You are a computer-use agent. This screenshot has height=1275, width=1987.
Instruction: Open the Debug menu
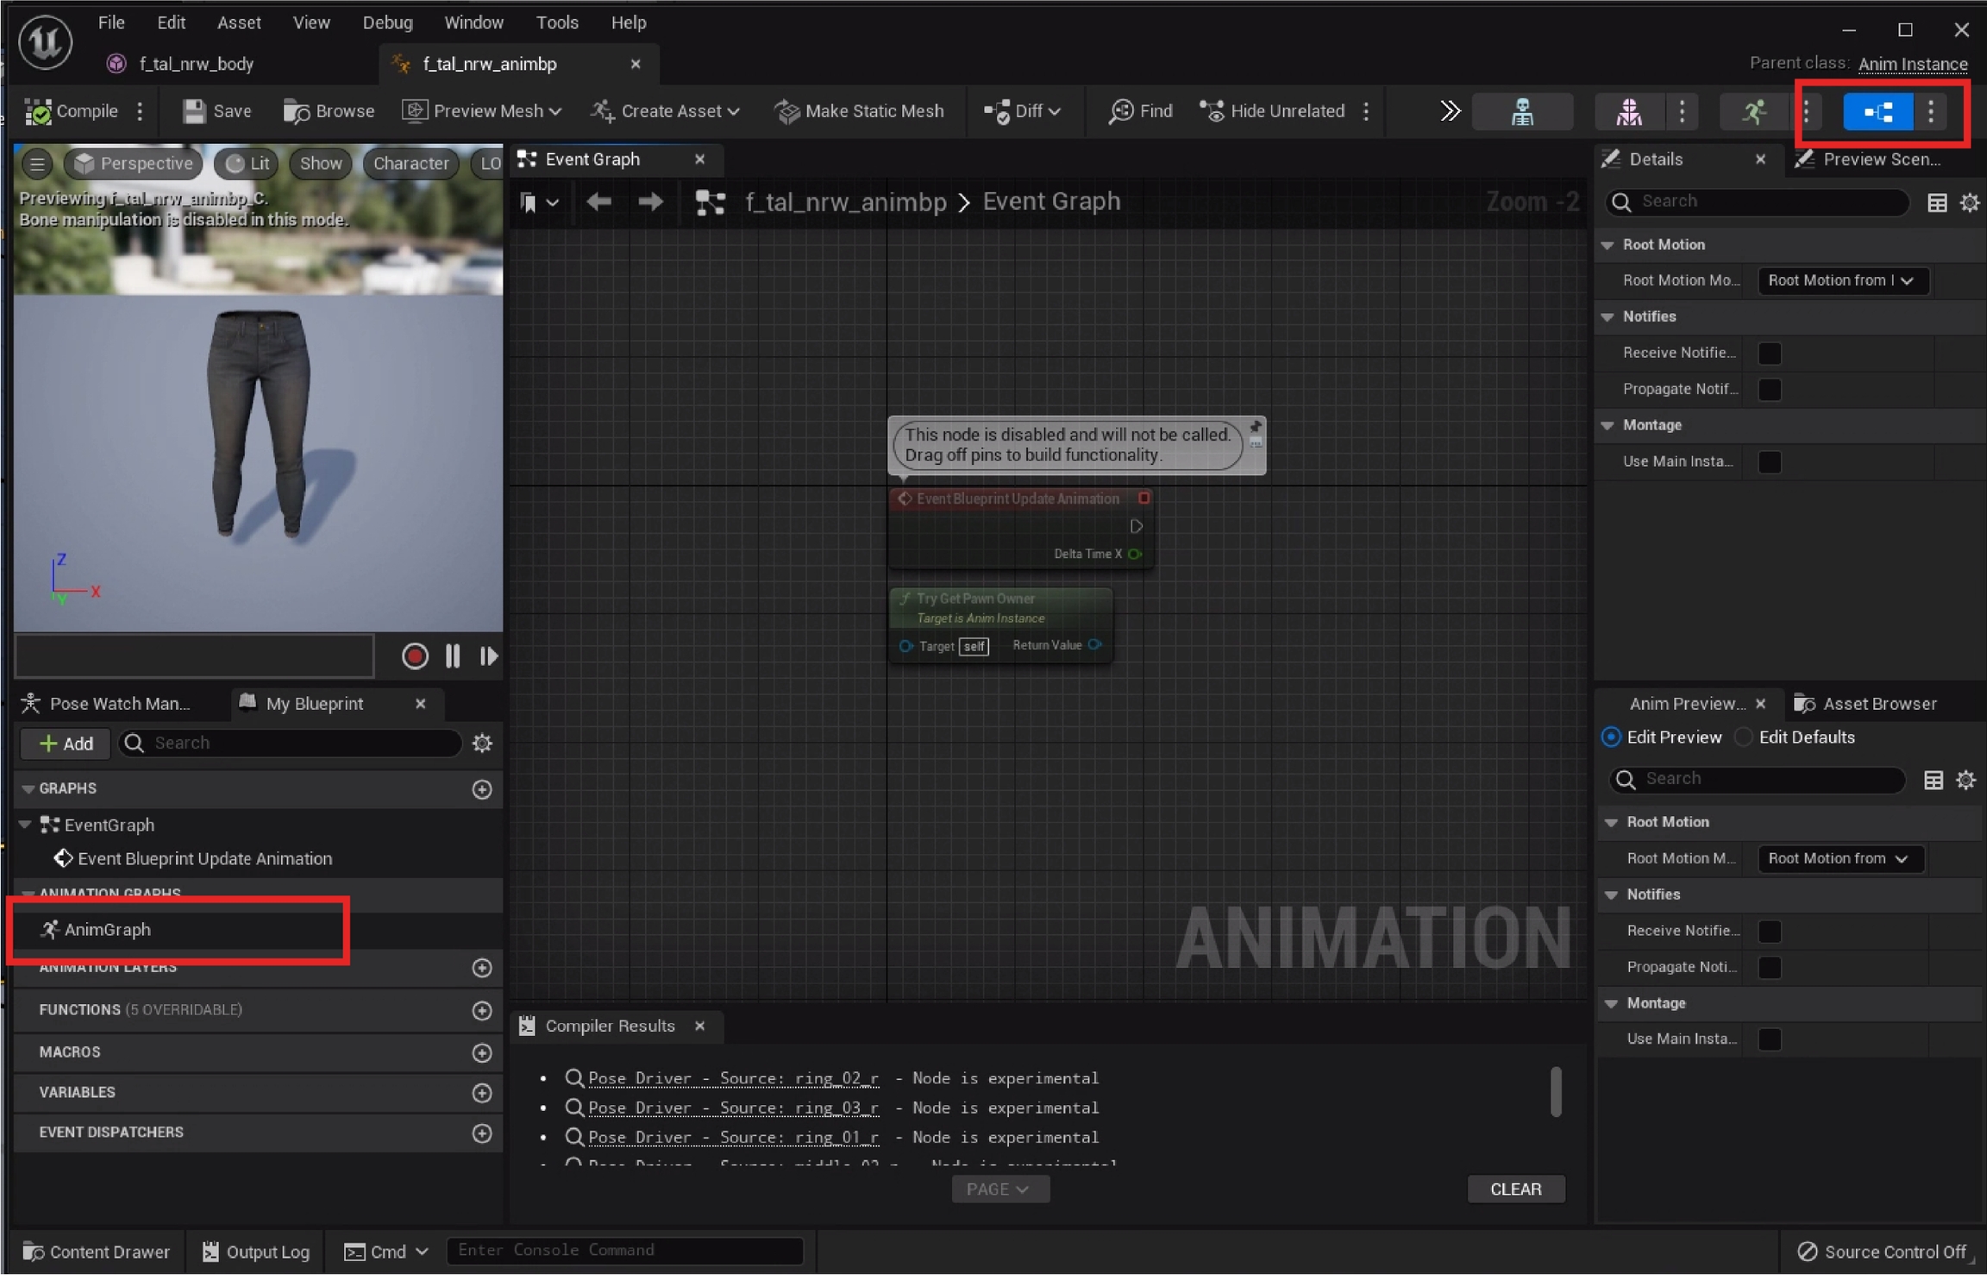coord(387,22)
